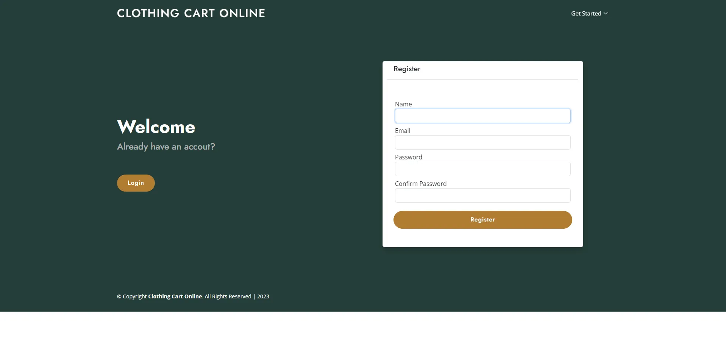Click the Confirm Password label
This screenshot has width=726, height=351.
pos(421,184)
